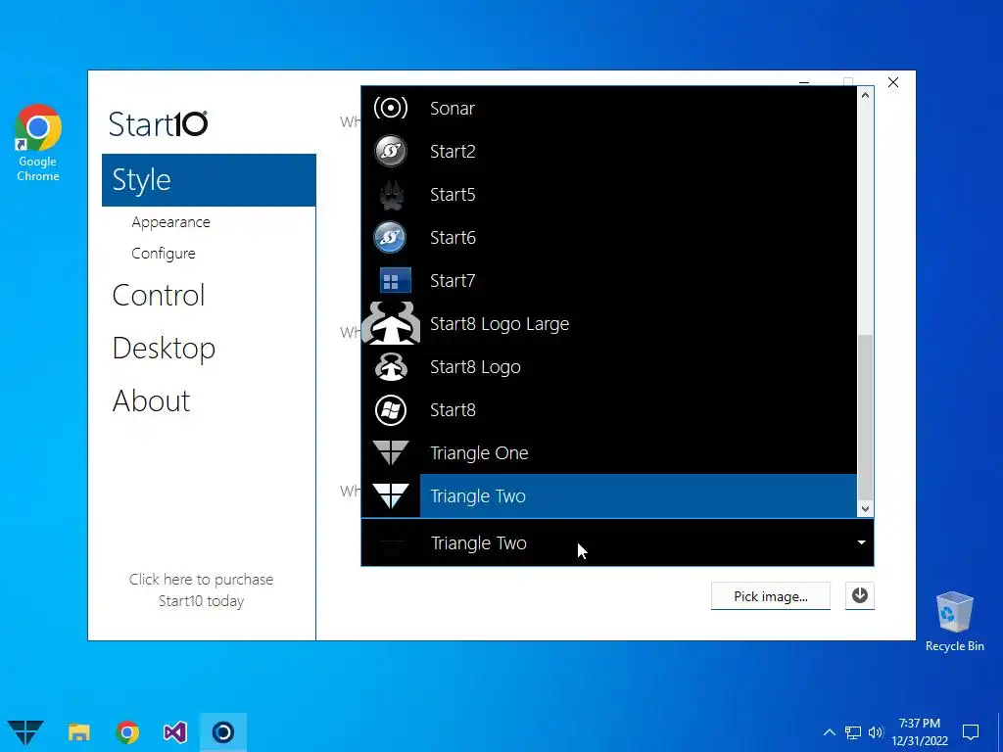1003x752 pixels.
Task: Launch Chrome from the taskbar
Action: 127,732
